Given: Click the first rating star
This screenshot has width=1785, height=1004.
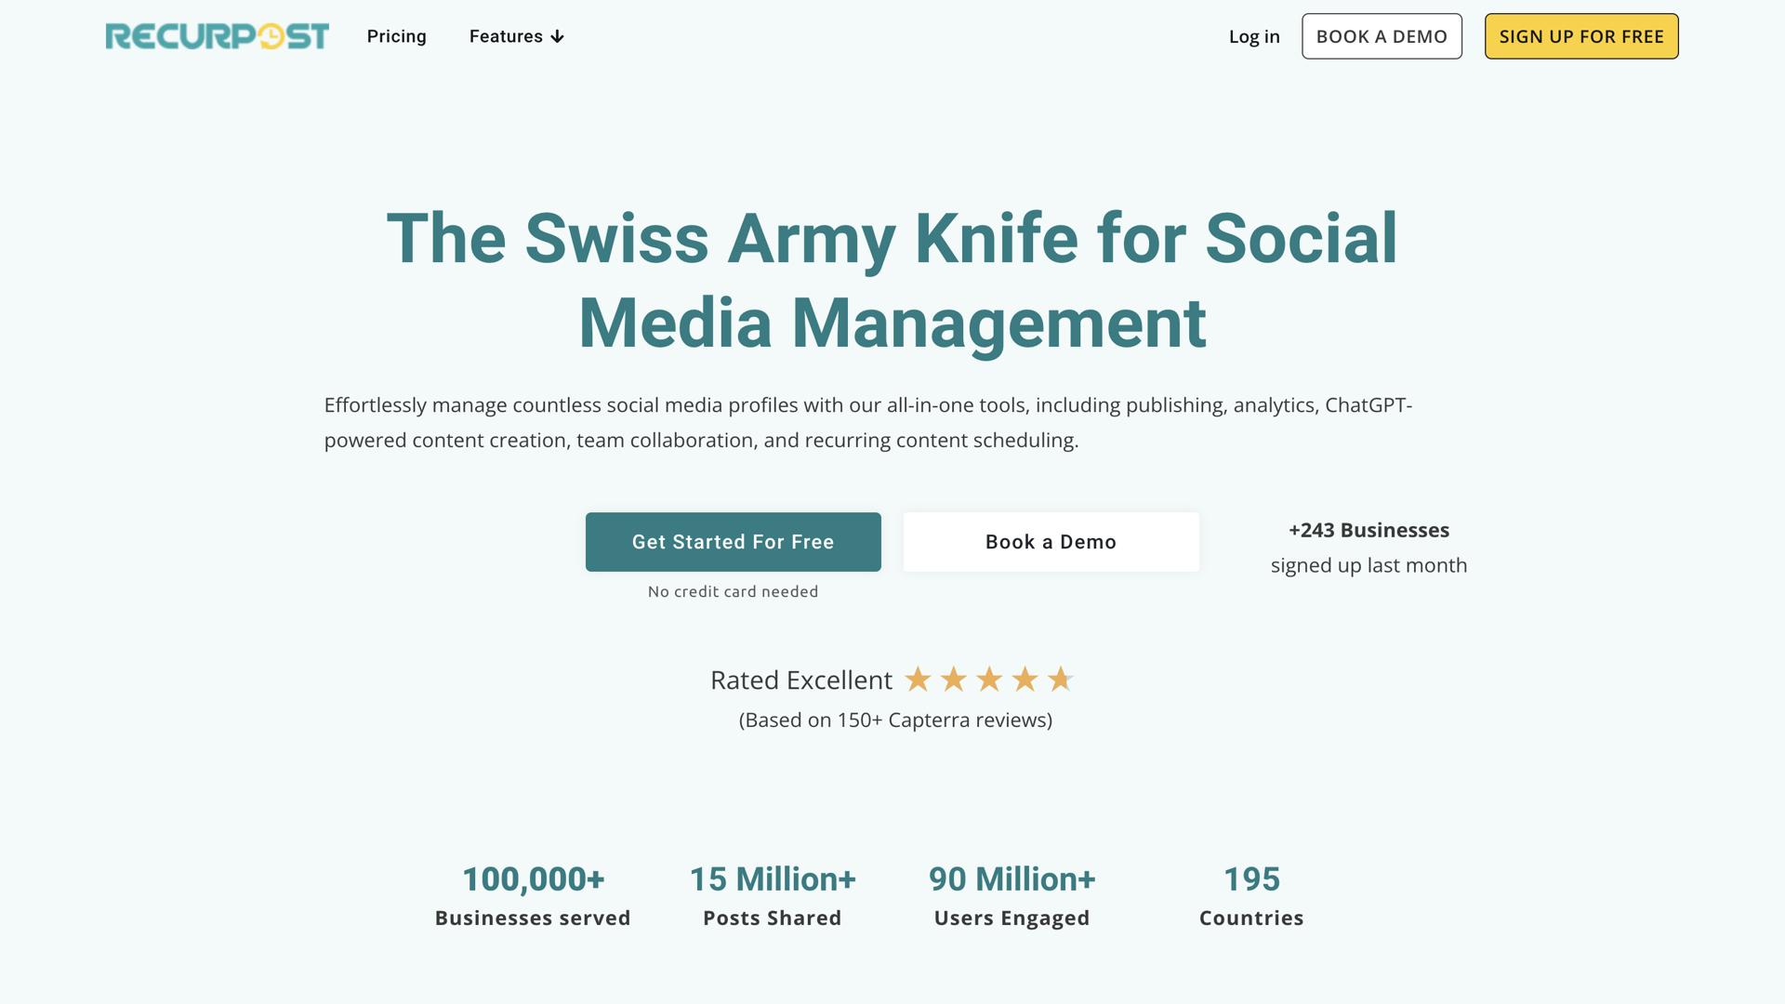Looking at the screenshot, I should point(918,680).
